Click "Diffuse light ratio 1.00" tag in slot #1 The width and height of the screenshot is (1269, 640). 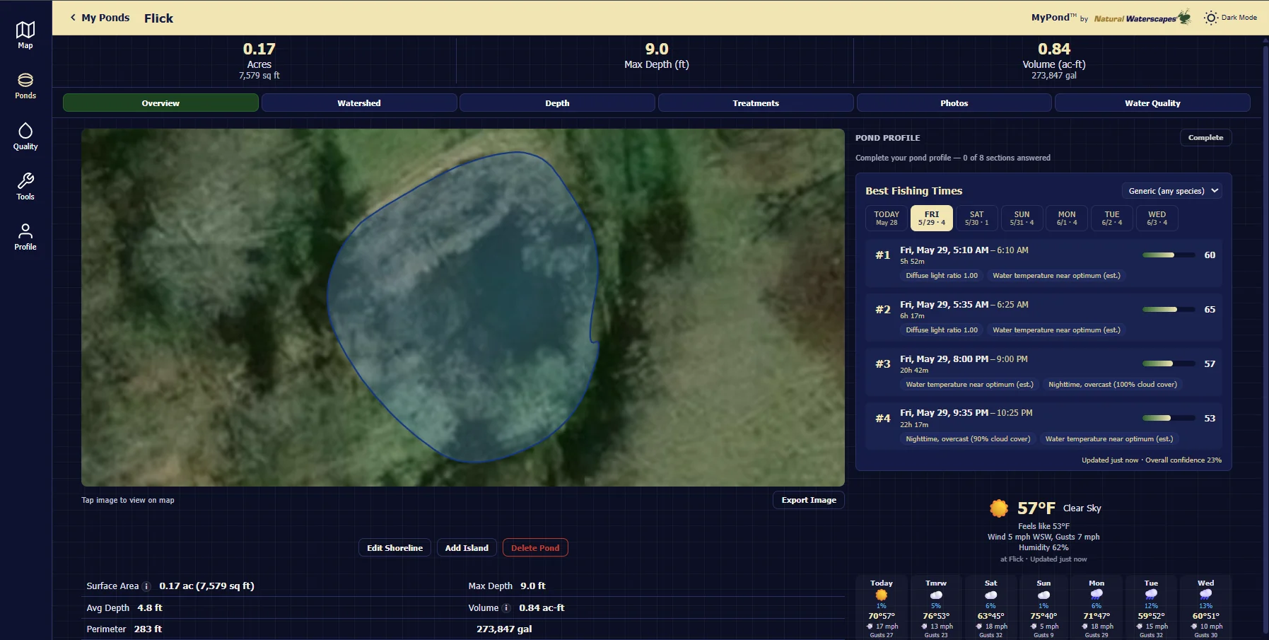click(x=942, y=276)
